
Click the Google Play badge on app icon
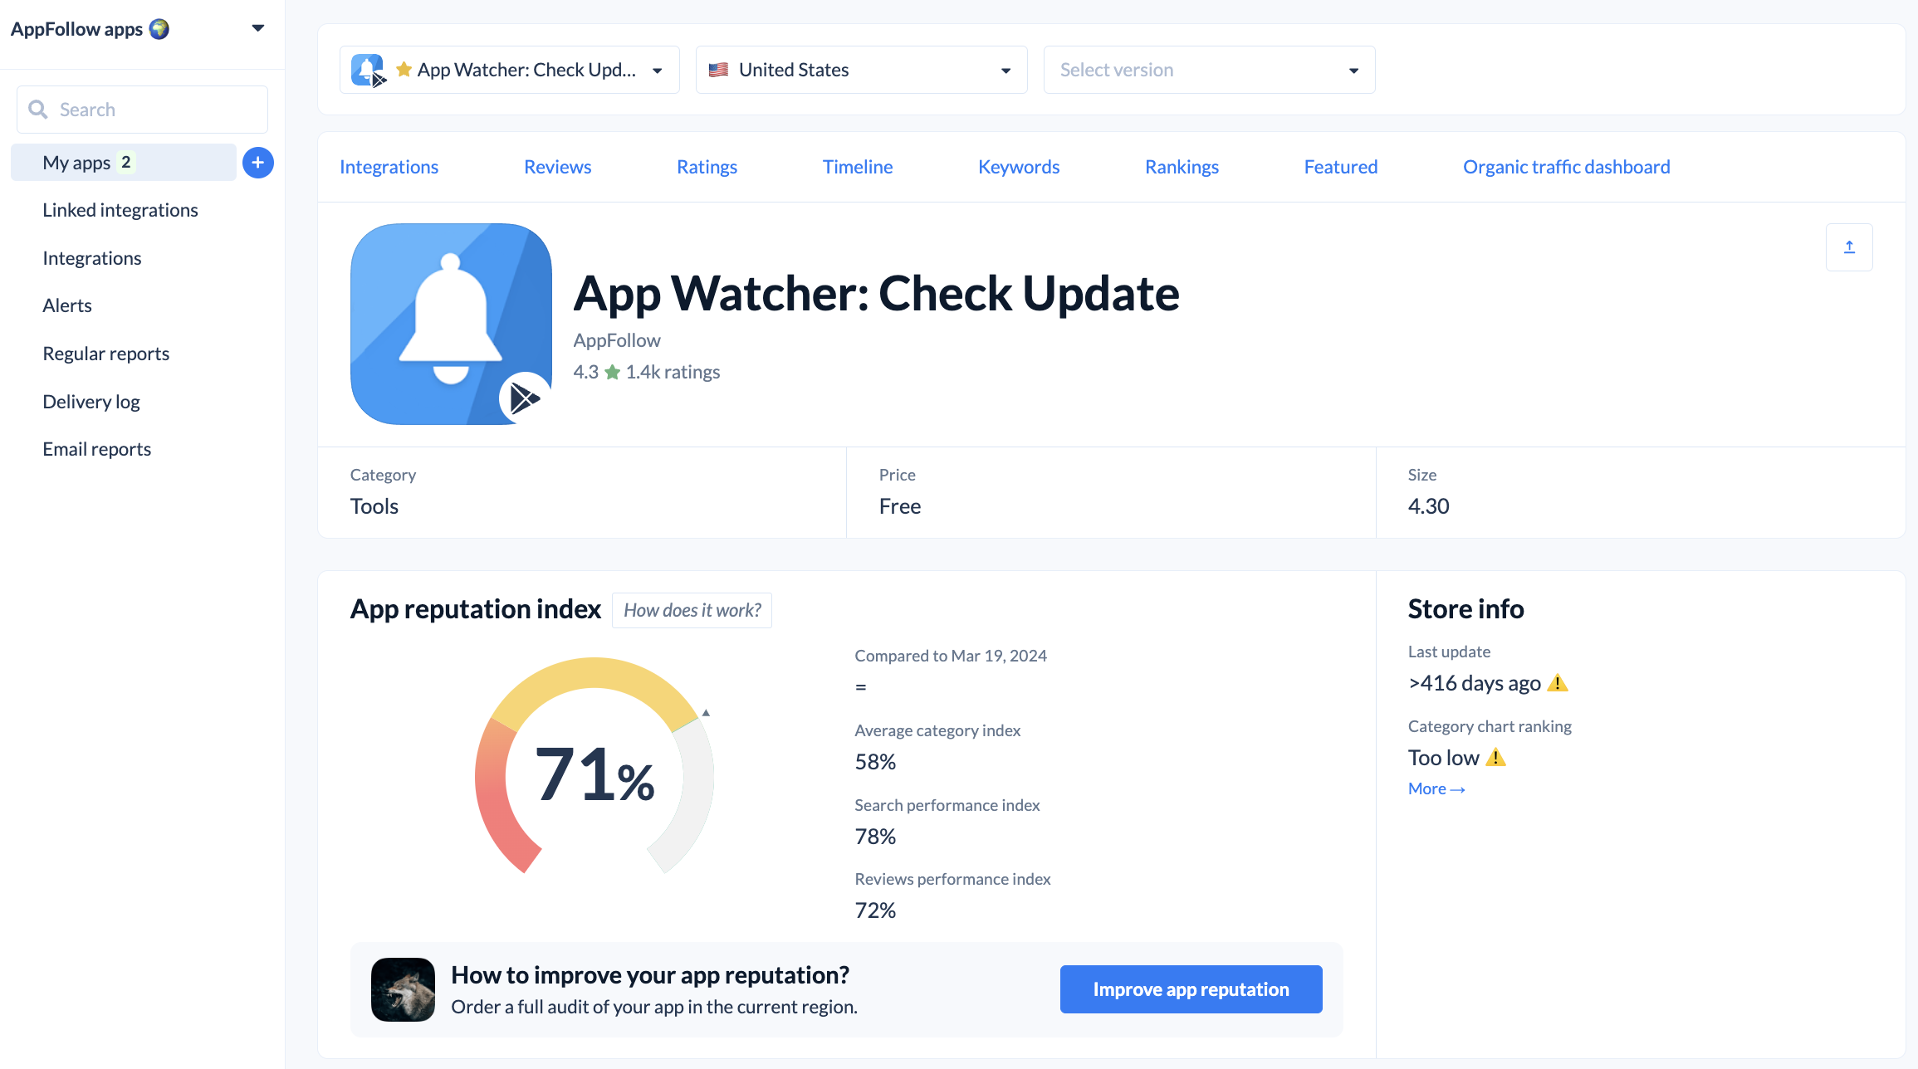click(523, 398)
